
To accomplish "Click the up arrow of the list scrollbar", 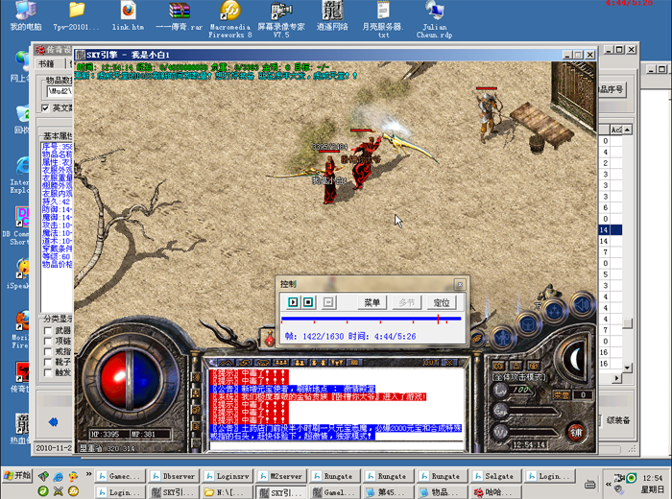I will [627, 130].
